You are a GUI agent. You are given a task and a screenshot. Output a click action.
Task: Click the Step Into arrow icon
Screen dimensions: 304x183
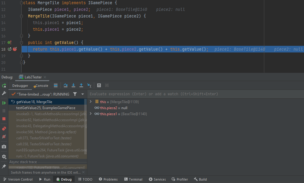coord(73,86)
